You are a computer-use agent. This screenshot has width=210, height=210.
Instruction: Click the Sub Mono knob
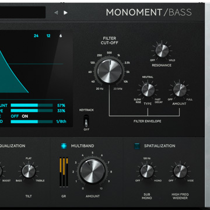[147, 171]
